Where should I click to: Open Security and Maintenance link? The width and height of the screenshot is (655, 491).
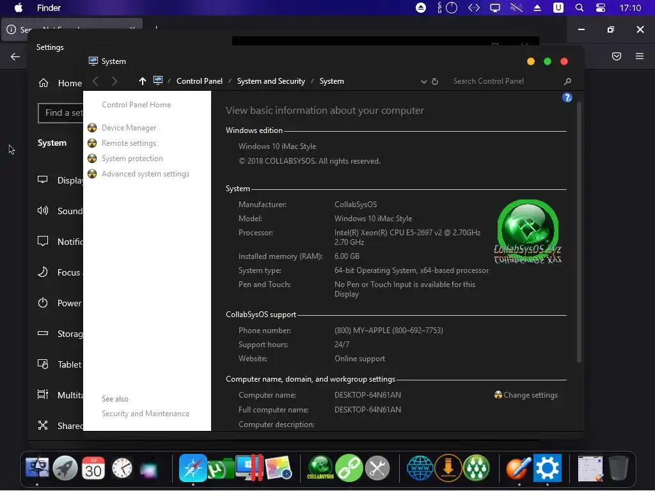coord(145,414)
